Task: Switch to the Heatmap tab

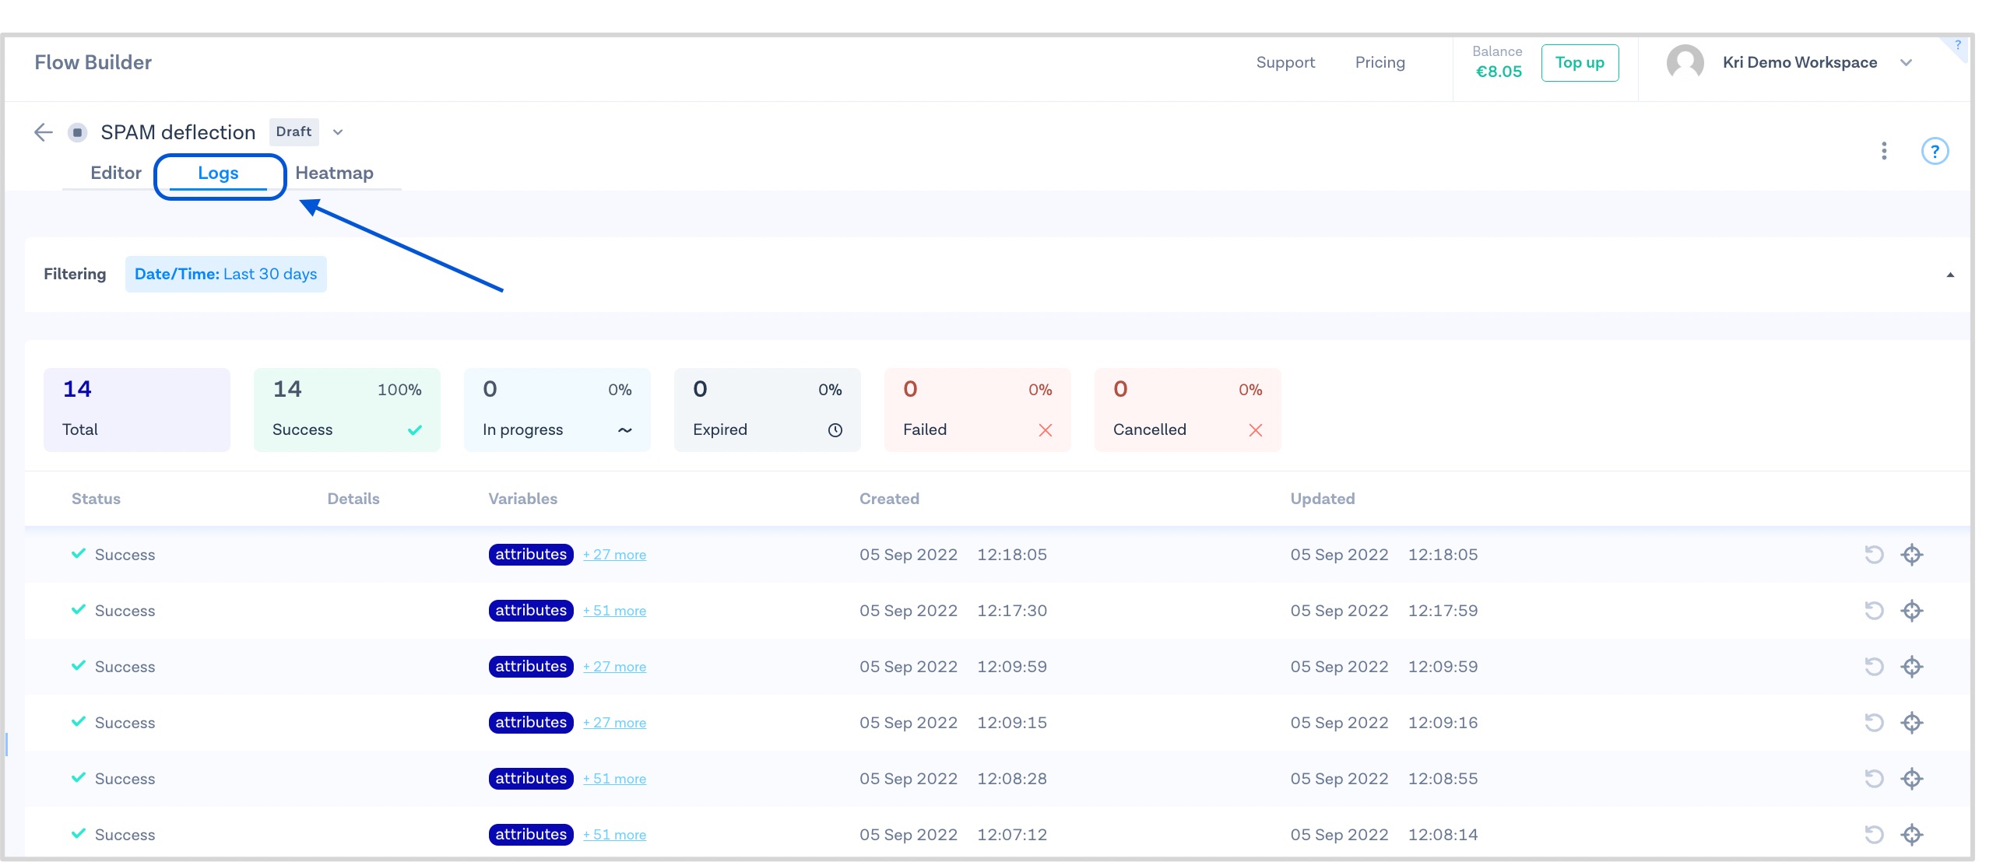Action: (334, 173)
